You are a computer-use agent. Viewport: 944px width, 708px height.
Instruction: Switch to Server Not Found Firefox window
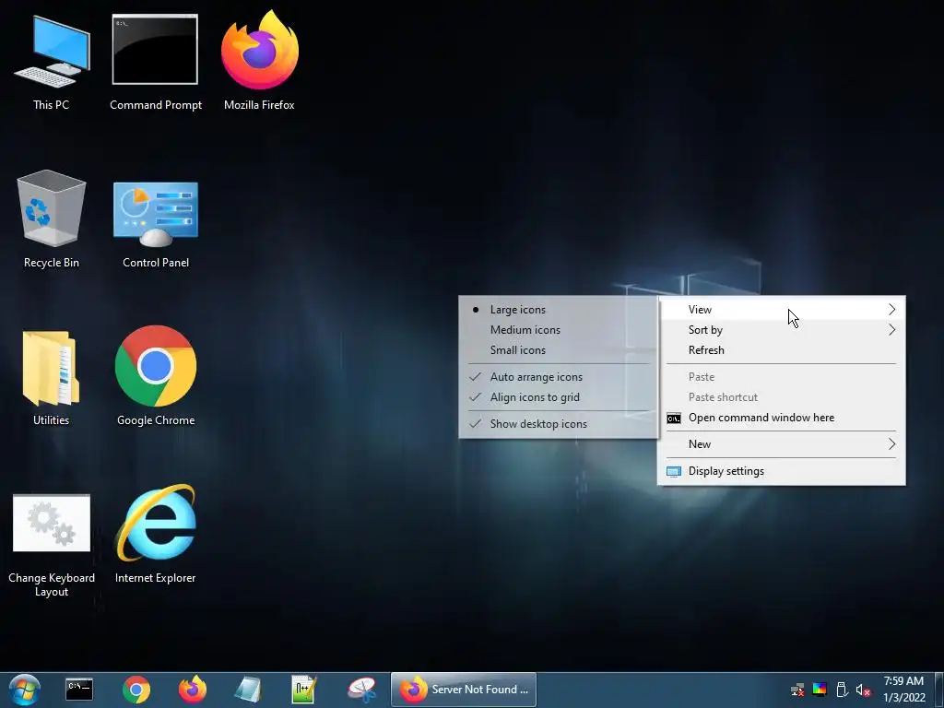(x=464, y=690)
